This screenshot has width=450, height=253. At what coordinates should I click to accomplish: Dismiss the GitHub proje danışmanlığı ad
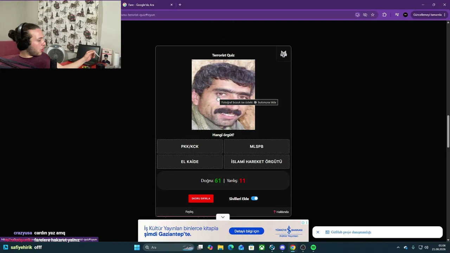pos(318,232)
